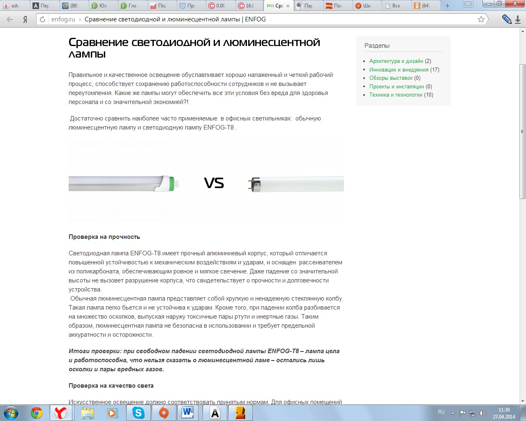Open Skype from the taskbar

(138, 413)
